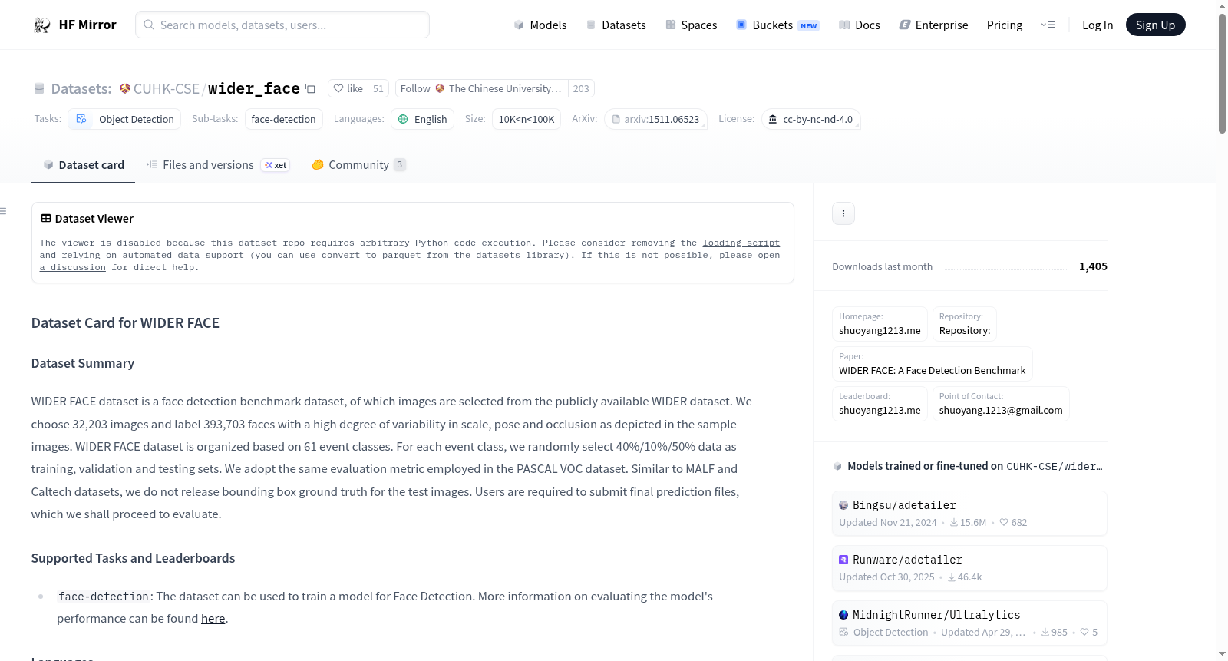The width and height of the screenshot is (1228, 661).
Task: Click the Object Detection task tag
Action: pos(125,119)
